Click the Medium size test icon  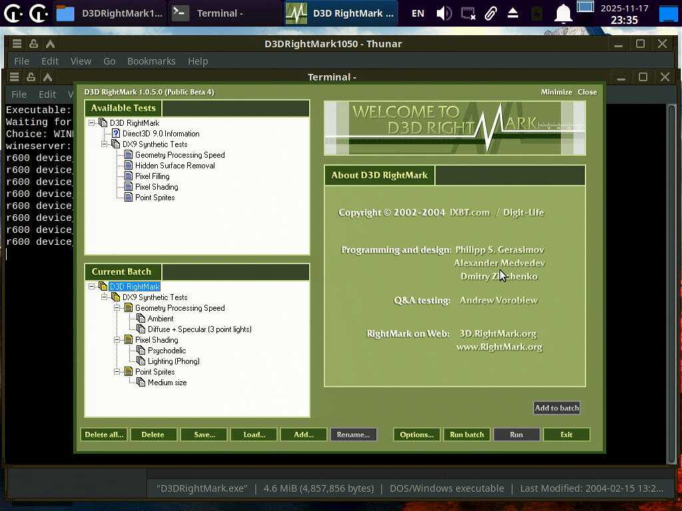click(141, 383)
